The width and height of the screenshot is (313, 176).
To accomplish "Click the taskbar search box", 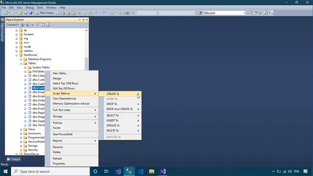I will point(50,172).
